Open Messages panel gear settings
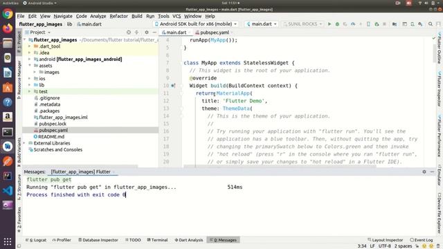 point(424,172)
